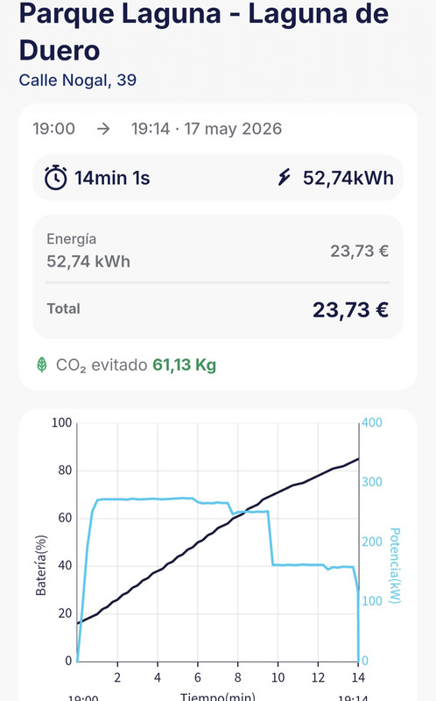
Task: Click the stopwatch duration icon
Action: coord(56,178)
